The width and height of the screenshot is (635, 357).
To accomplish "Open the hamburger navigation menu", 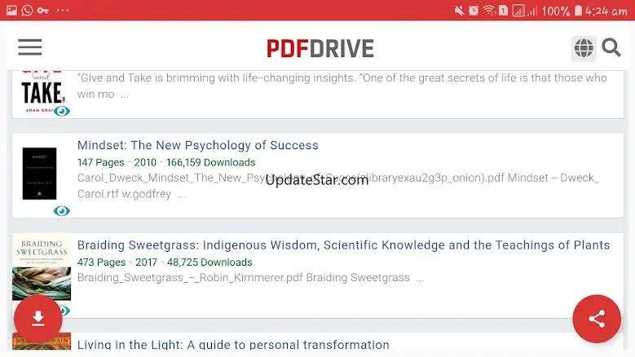I will [x=29, y=47].
